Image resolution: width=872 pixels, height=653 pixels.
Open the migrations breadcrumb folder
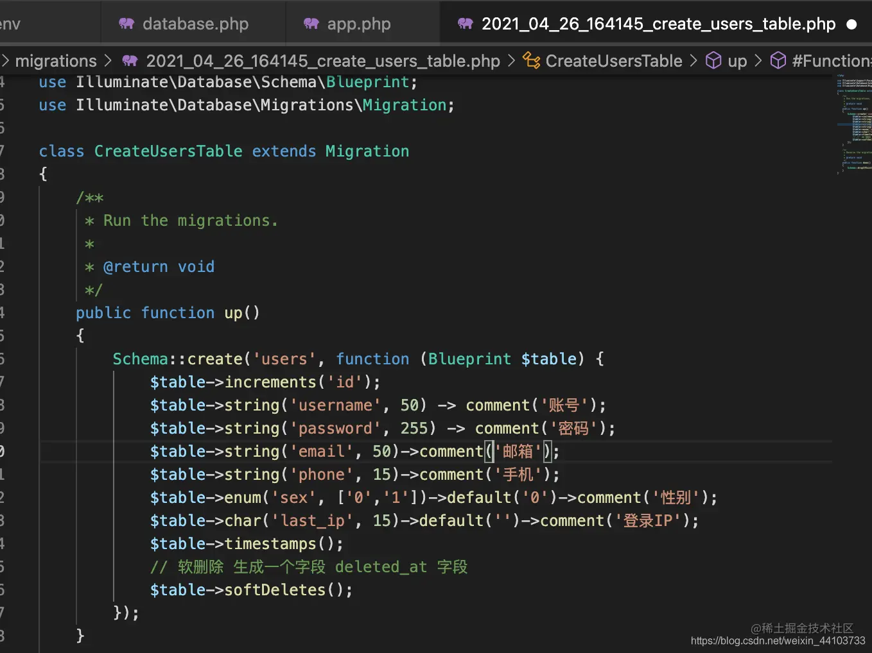click(56, 61)
